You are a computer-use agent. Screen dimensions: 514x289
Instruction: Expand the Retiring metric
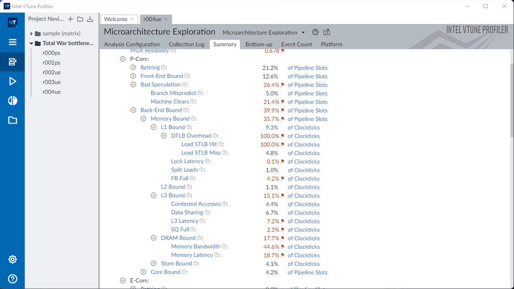[133, 68]
